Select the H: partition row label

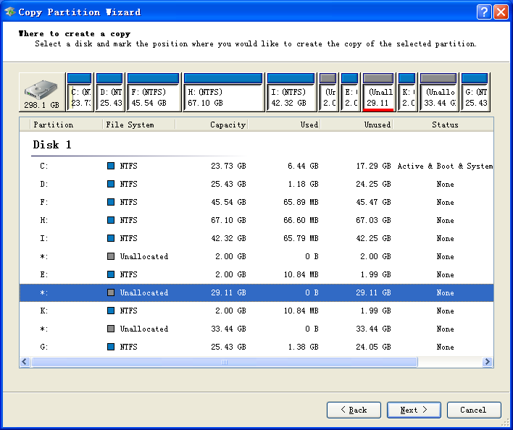(44, 220)
